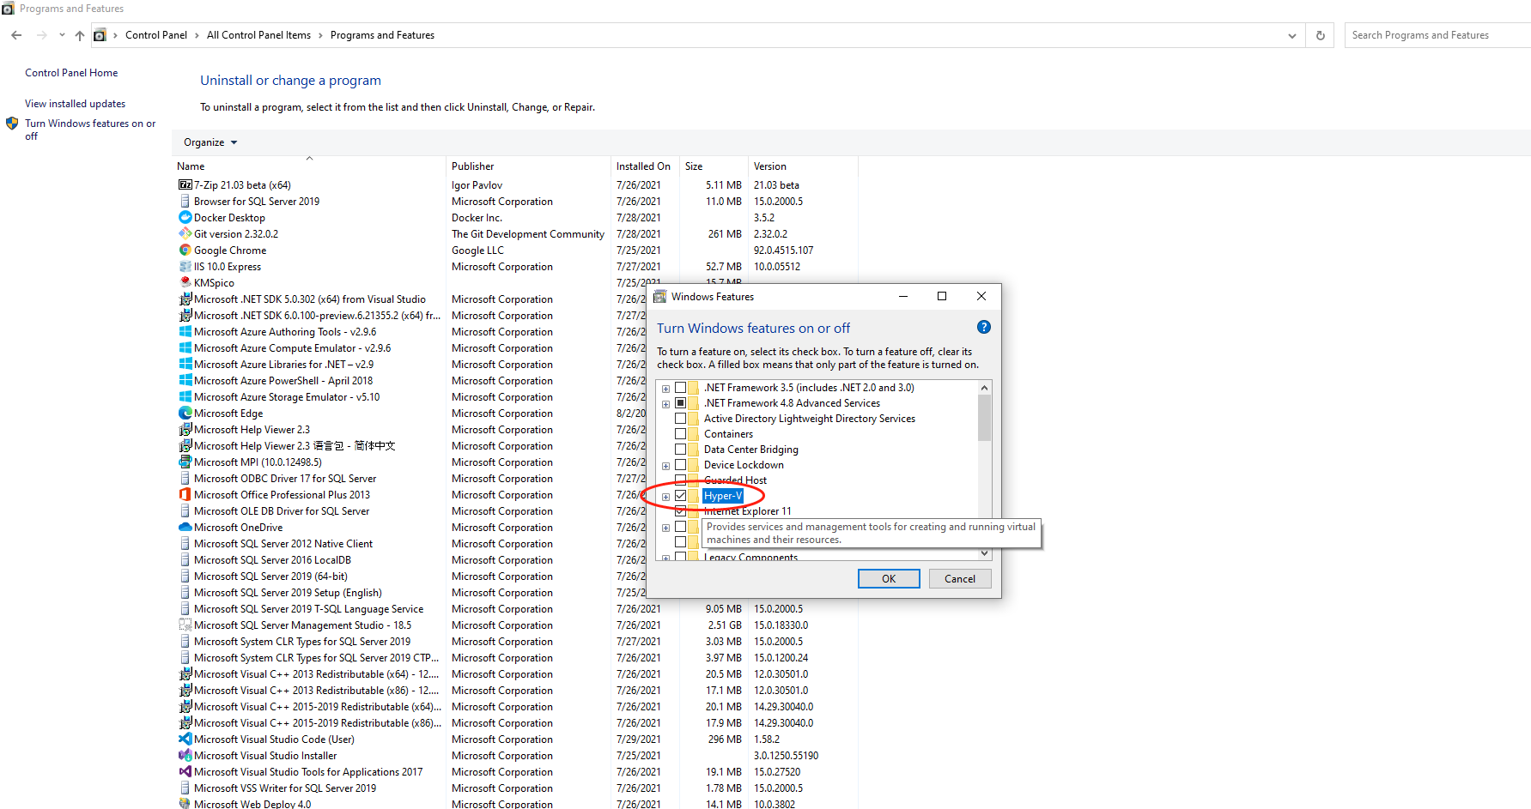Click the Visual Studio Tools for Applications 2017 icon
This screenshot has height=809, width=1531.
point(185,771)
